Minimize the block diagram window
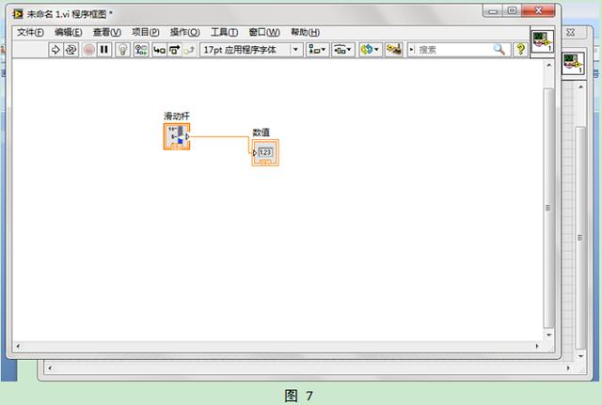 pyautogui.click(x=493, y=11)
